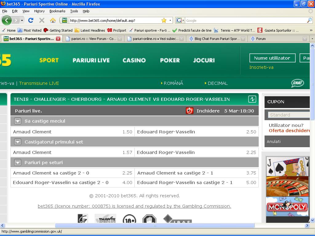Switch to Blog Chat Forum Pariuri tab
315x236 pixels.
[217, 39]
